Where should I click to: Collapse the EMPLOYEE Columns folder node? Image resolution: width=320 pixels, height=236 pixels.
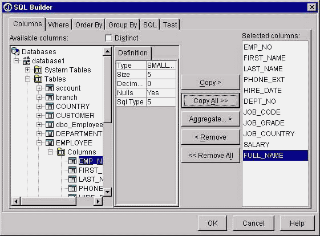click(x=50, y=152)
